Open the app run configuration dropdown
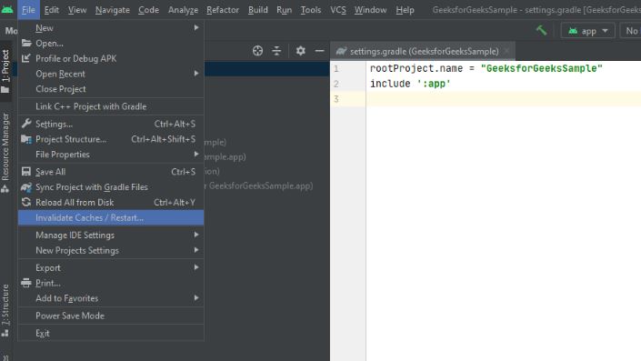The width and height of the screenshot is (641, 361). (x=588, y=31)
